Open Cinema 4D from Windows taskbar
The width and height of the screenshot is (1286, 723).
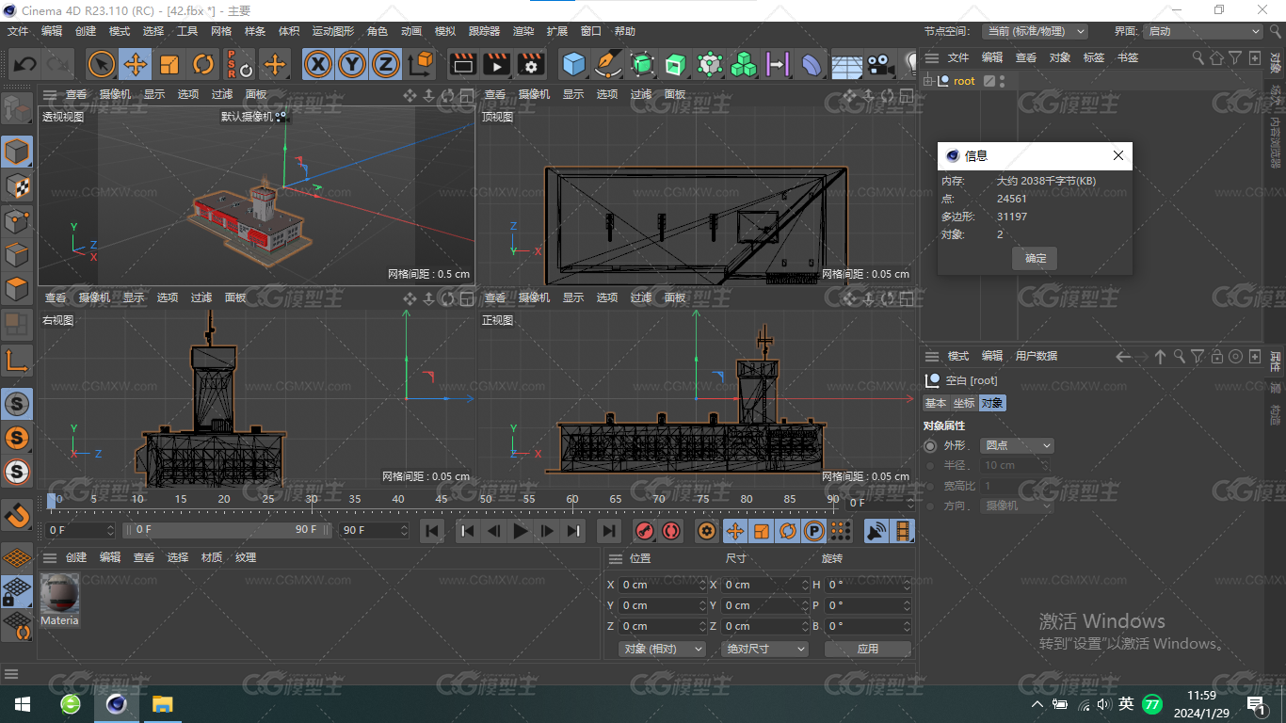(116, 703)
